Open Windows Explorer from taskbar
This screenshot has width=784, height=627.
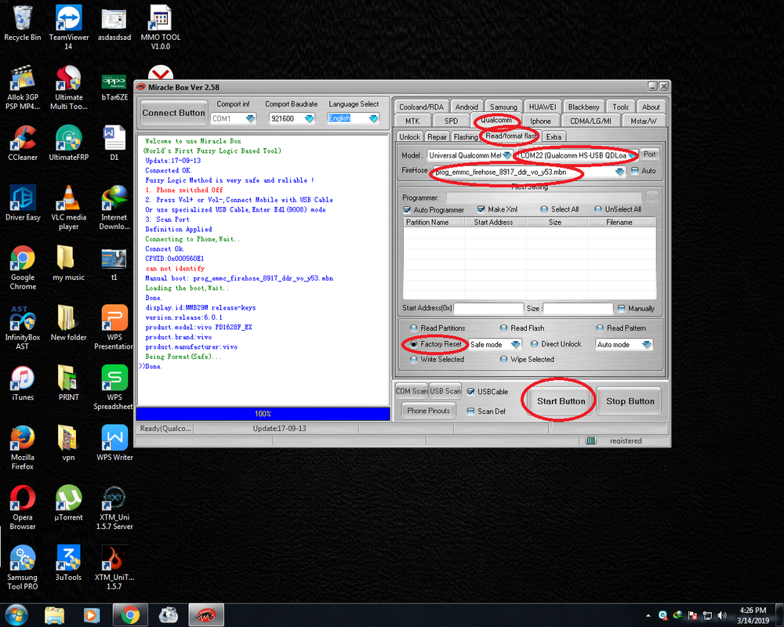[54, 614]
